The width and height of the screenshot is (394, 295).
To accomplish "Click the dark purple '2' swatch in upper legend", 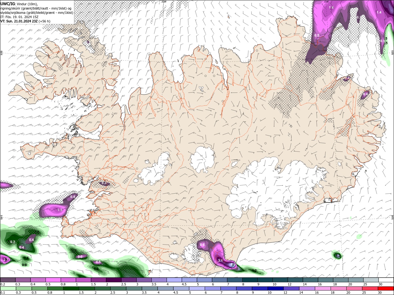I will [114, 280].
